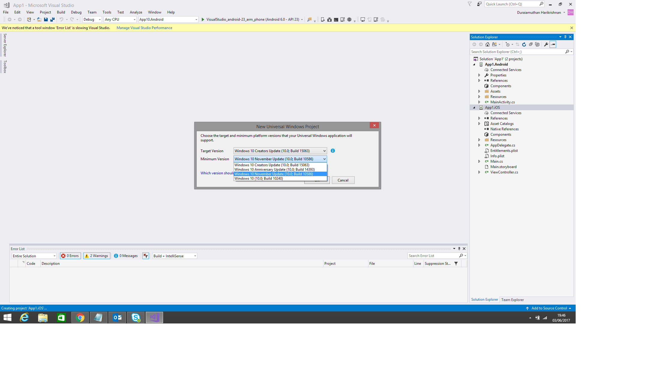Click the Solution Explorer Home icon

pos(488,44)
